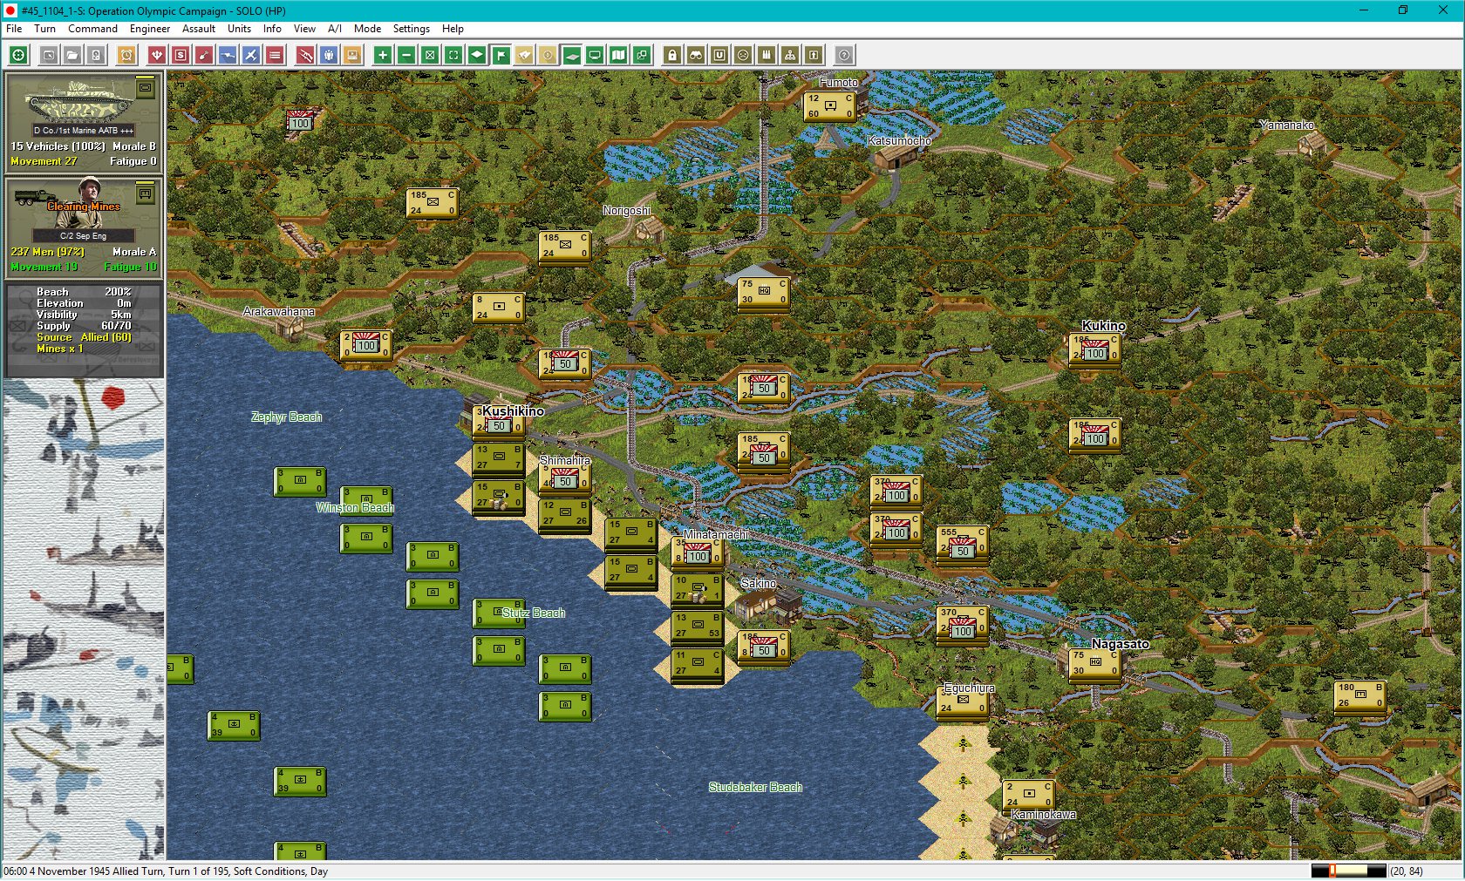This screenshot has width=1465, height=881.
Task: Click the open folder toolbar icon
Action: click(x=73, y=55)
